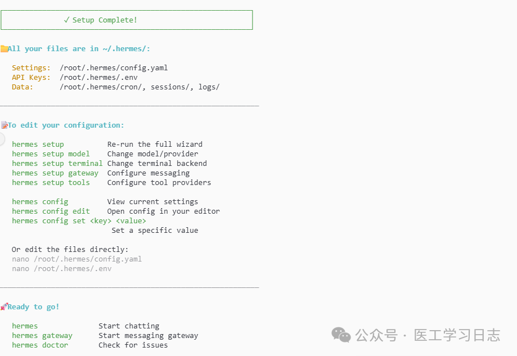The image size is (517, 356).
Task: Click the memo emoji before 'To edit your configuration'
Action: (5, 125)
